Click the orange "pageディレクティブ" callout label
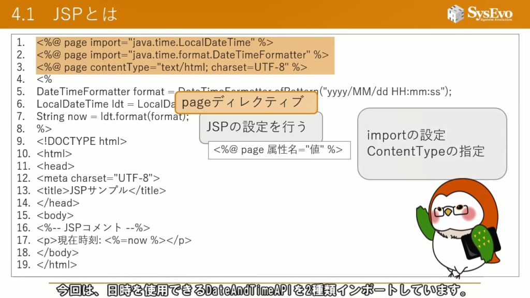The image size is (530, 298). coord(246,102)
